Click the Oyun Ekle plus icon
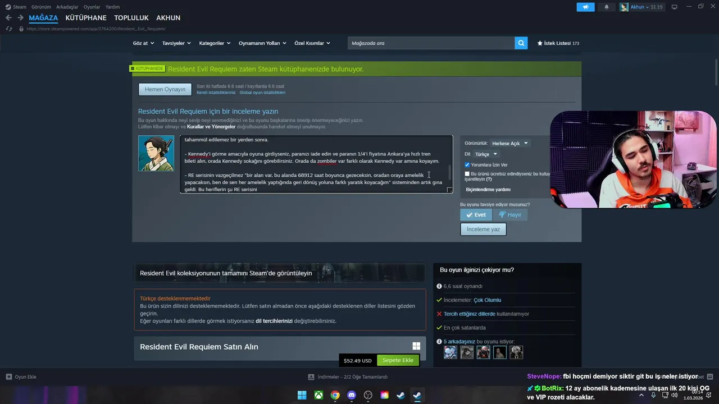The image size is (719, 404). tap(8, 377)
